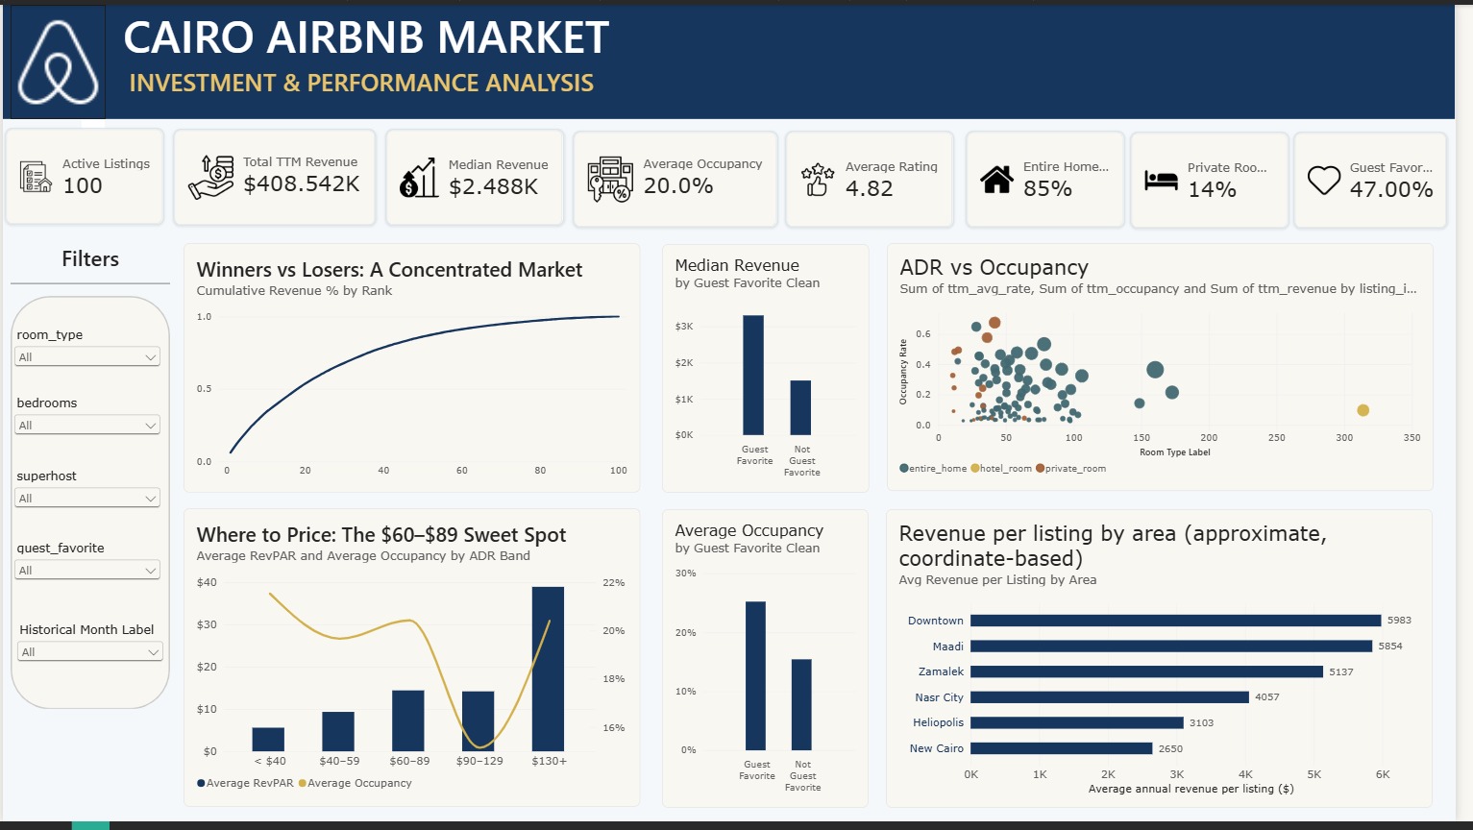This screenshot has width=1473, height=830.
Task: Open the bedrooms filter dropdown
Action: [88, 426]
